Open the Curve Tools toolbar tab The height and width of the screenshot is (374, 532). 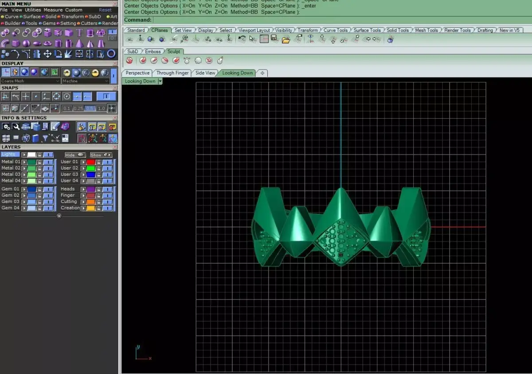pos(336,30)
